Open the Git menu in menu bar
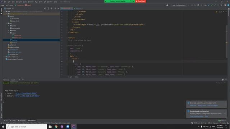The height and width of the screenshot is (129, 230). point(45,2)
